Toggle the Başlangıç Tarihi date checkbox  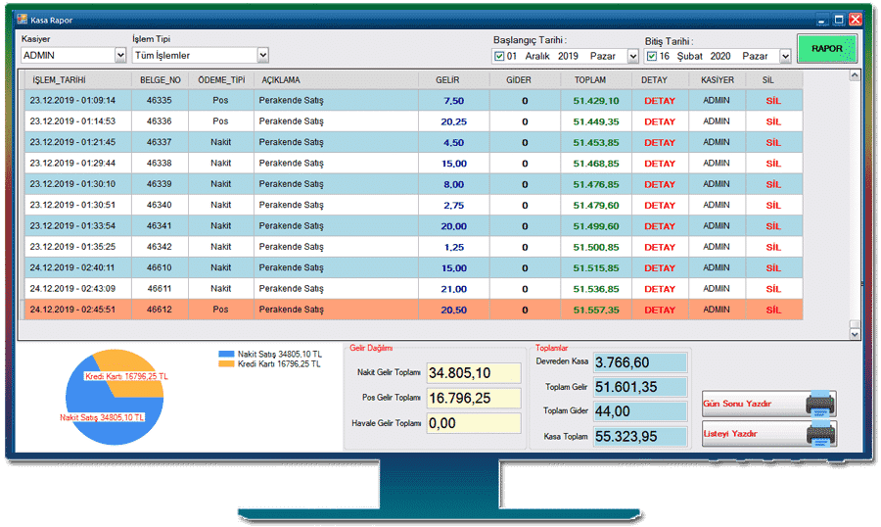click(499, 57)
